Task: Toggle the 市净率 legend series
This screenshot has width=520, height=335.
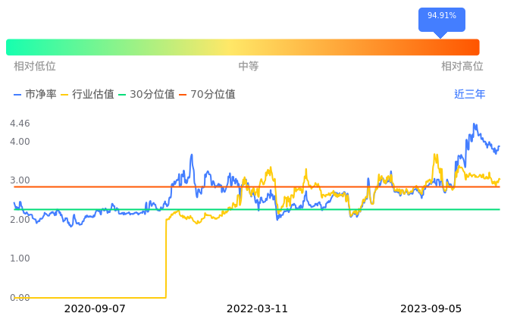Action: 35,95
